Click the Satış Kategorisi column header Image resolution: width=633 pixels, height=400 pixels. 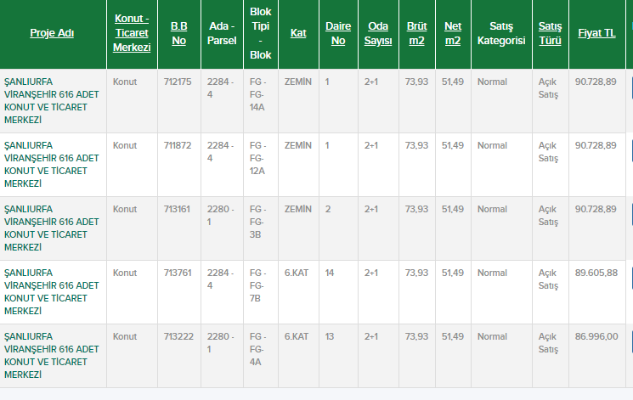click(500, 33)
